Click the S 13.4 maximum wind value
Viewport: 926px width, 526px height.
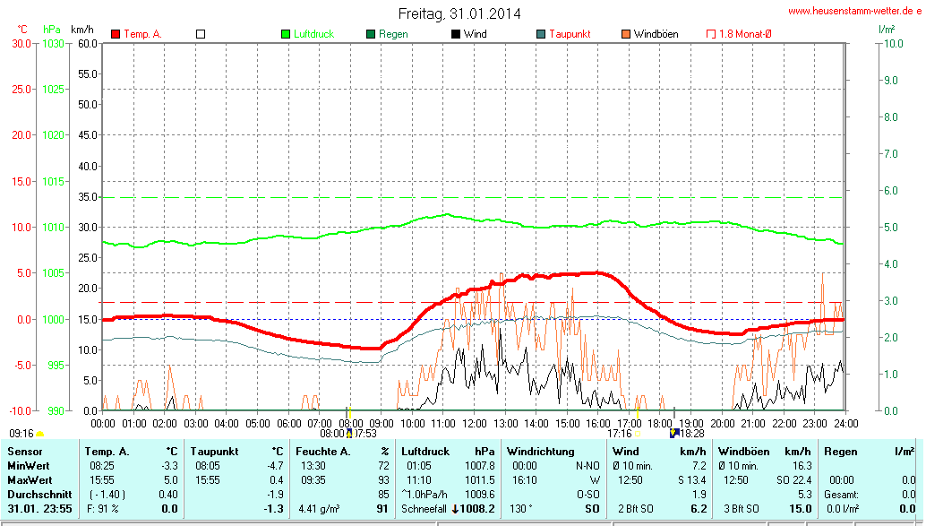coord(692,480)
